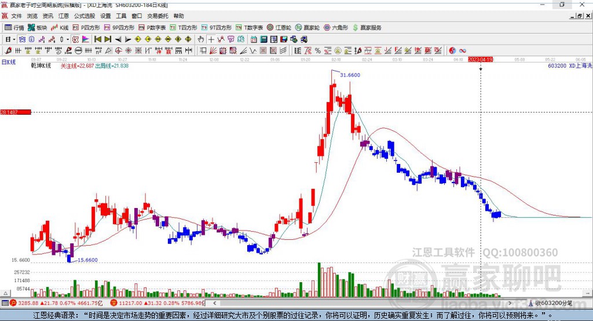Select the hand pan tool
This screenshot has height=321, width=593.
[201, 39]
